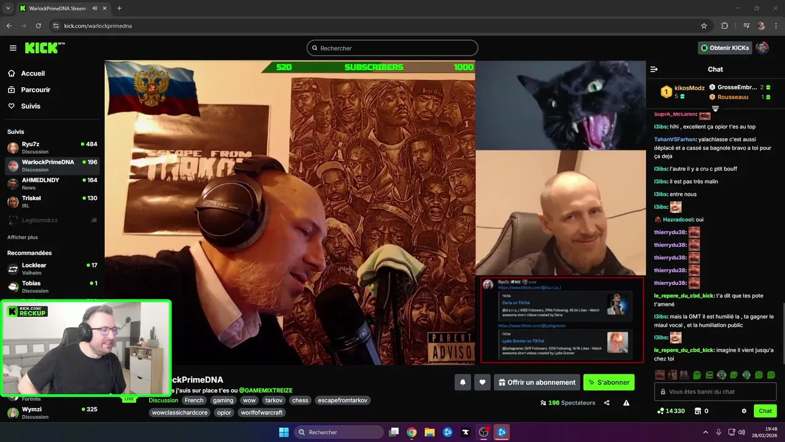This screenshot has width=785, height=442.
Task: Click the green Chat send button
Action: pos(765,411)
